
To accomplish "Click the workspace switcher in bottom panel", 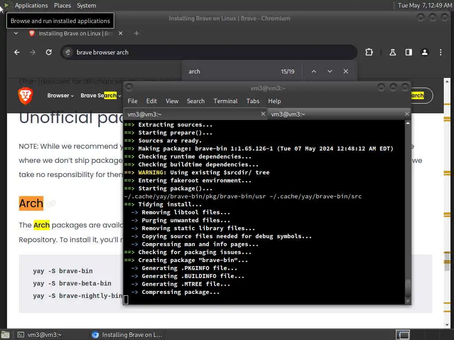I will click(x=403, y=335).
